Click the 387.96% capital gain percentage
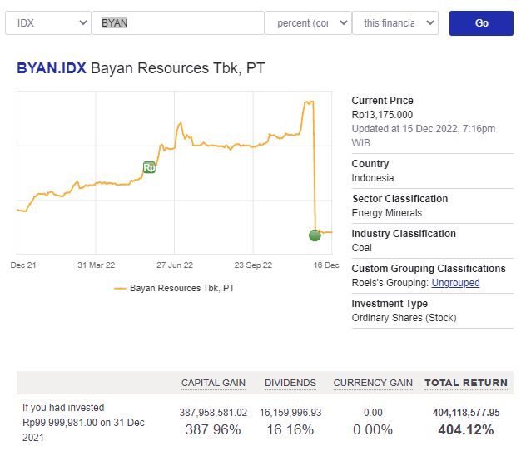 tap(213, 430)
